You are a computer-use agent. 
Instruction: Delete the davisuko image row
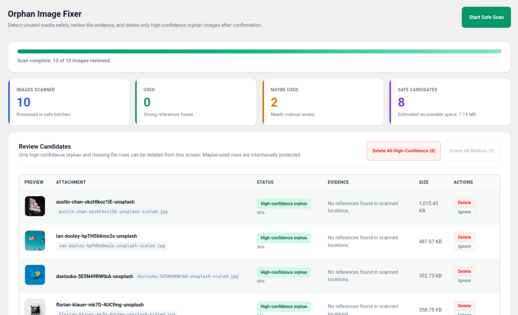tap(464, 272)
